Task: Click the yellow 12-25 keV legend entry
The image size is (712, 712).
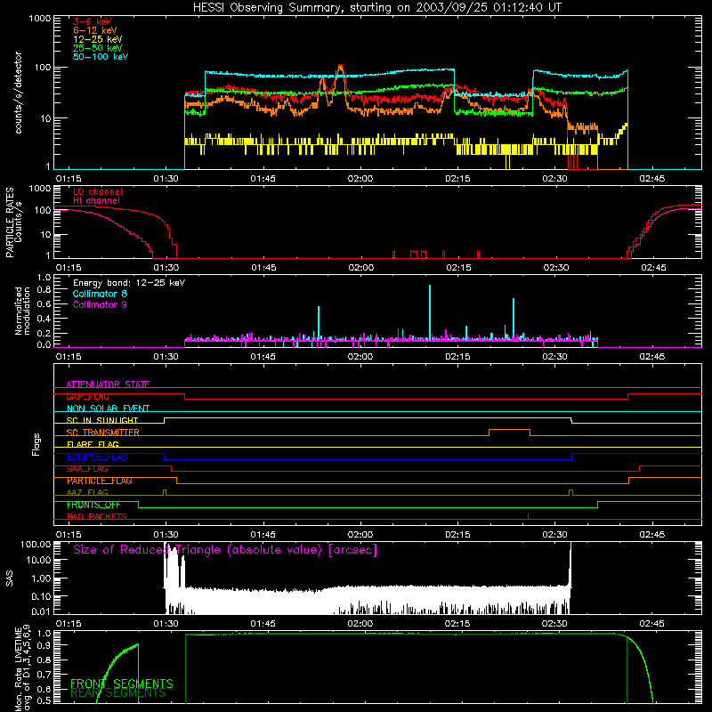Action: (x=98, y=39)
